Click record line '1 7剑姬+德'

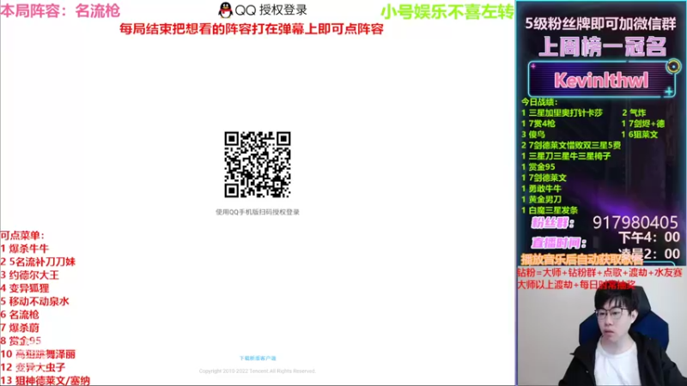(642, 124)
